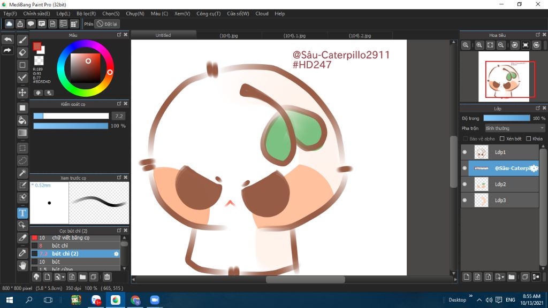The image size is (548, 308).
Task: Zoom out on the navigator panel
Action: click(501, 45)
